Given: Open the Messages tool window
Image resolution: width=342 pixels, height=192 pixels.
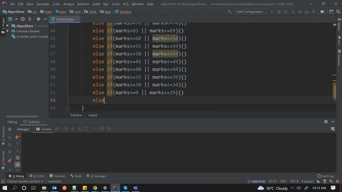Looking at the screenshot, I should tap(96, 176).
